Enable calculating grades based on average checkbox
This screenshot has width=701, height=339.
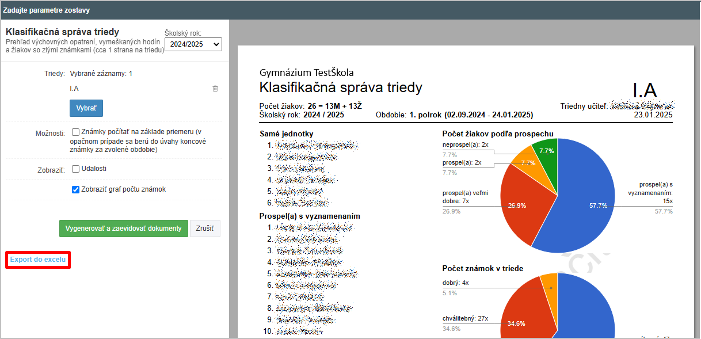coord(76,132)
